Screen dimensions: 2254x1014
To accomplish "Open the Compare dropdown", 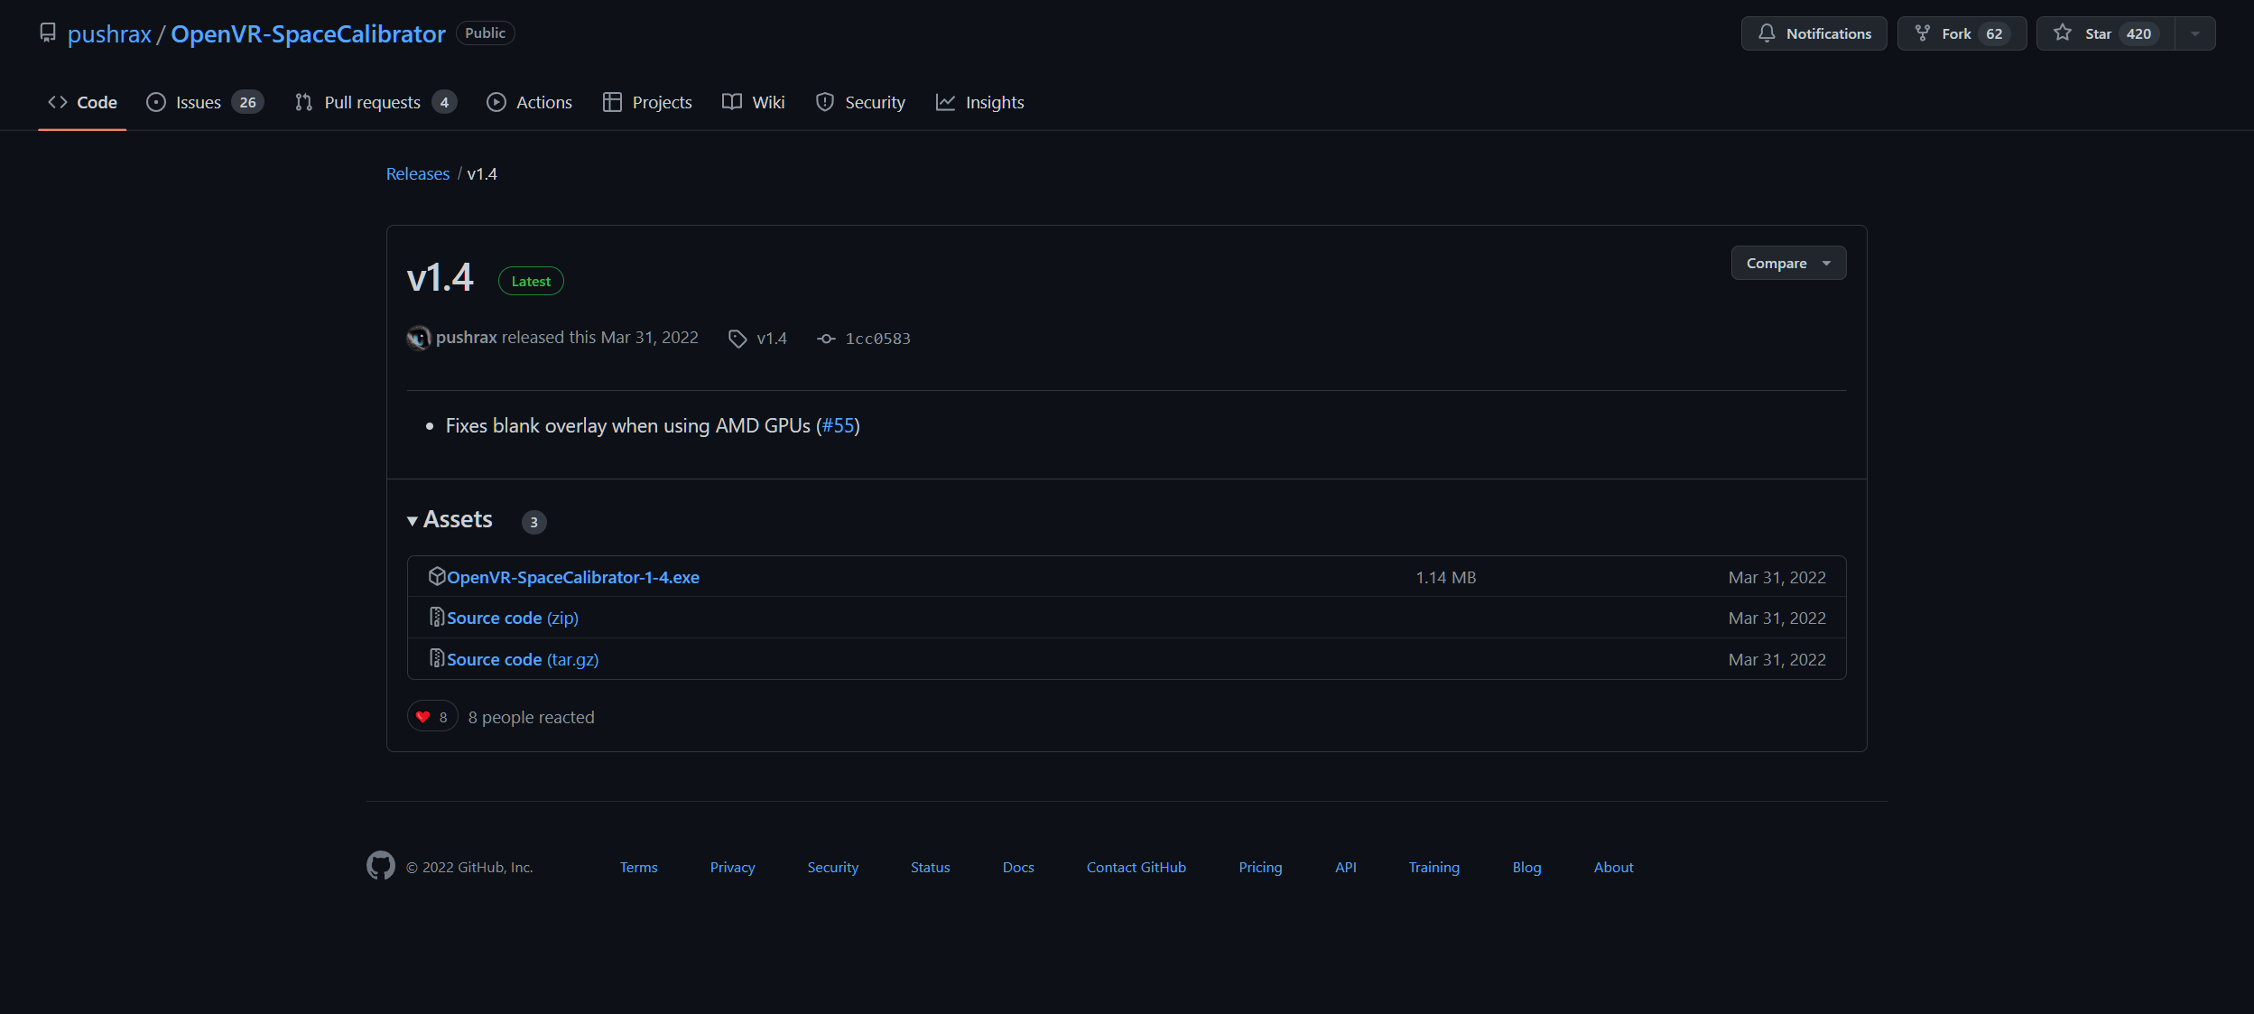I will point(1787,263).
